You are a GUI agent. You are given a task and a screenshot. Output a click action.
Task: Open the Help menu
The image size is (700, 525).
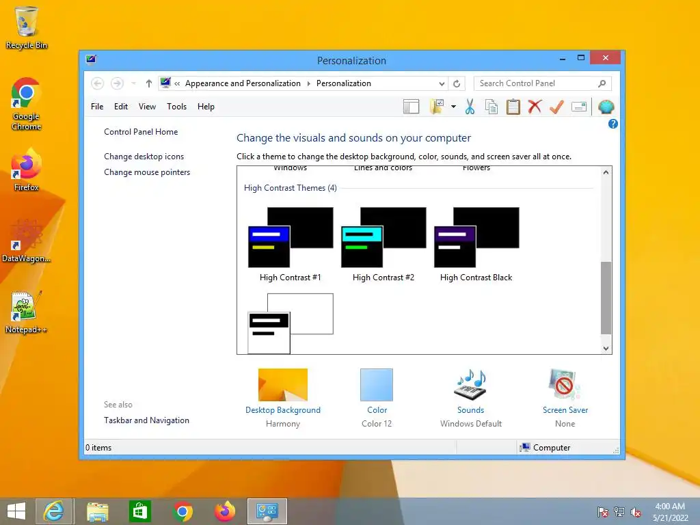[206, 107]
